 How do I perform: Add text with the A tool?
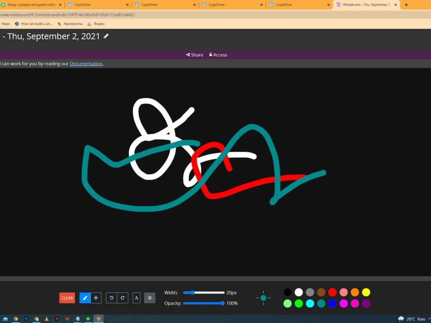[136, 298]
